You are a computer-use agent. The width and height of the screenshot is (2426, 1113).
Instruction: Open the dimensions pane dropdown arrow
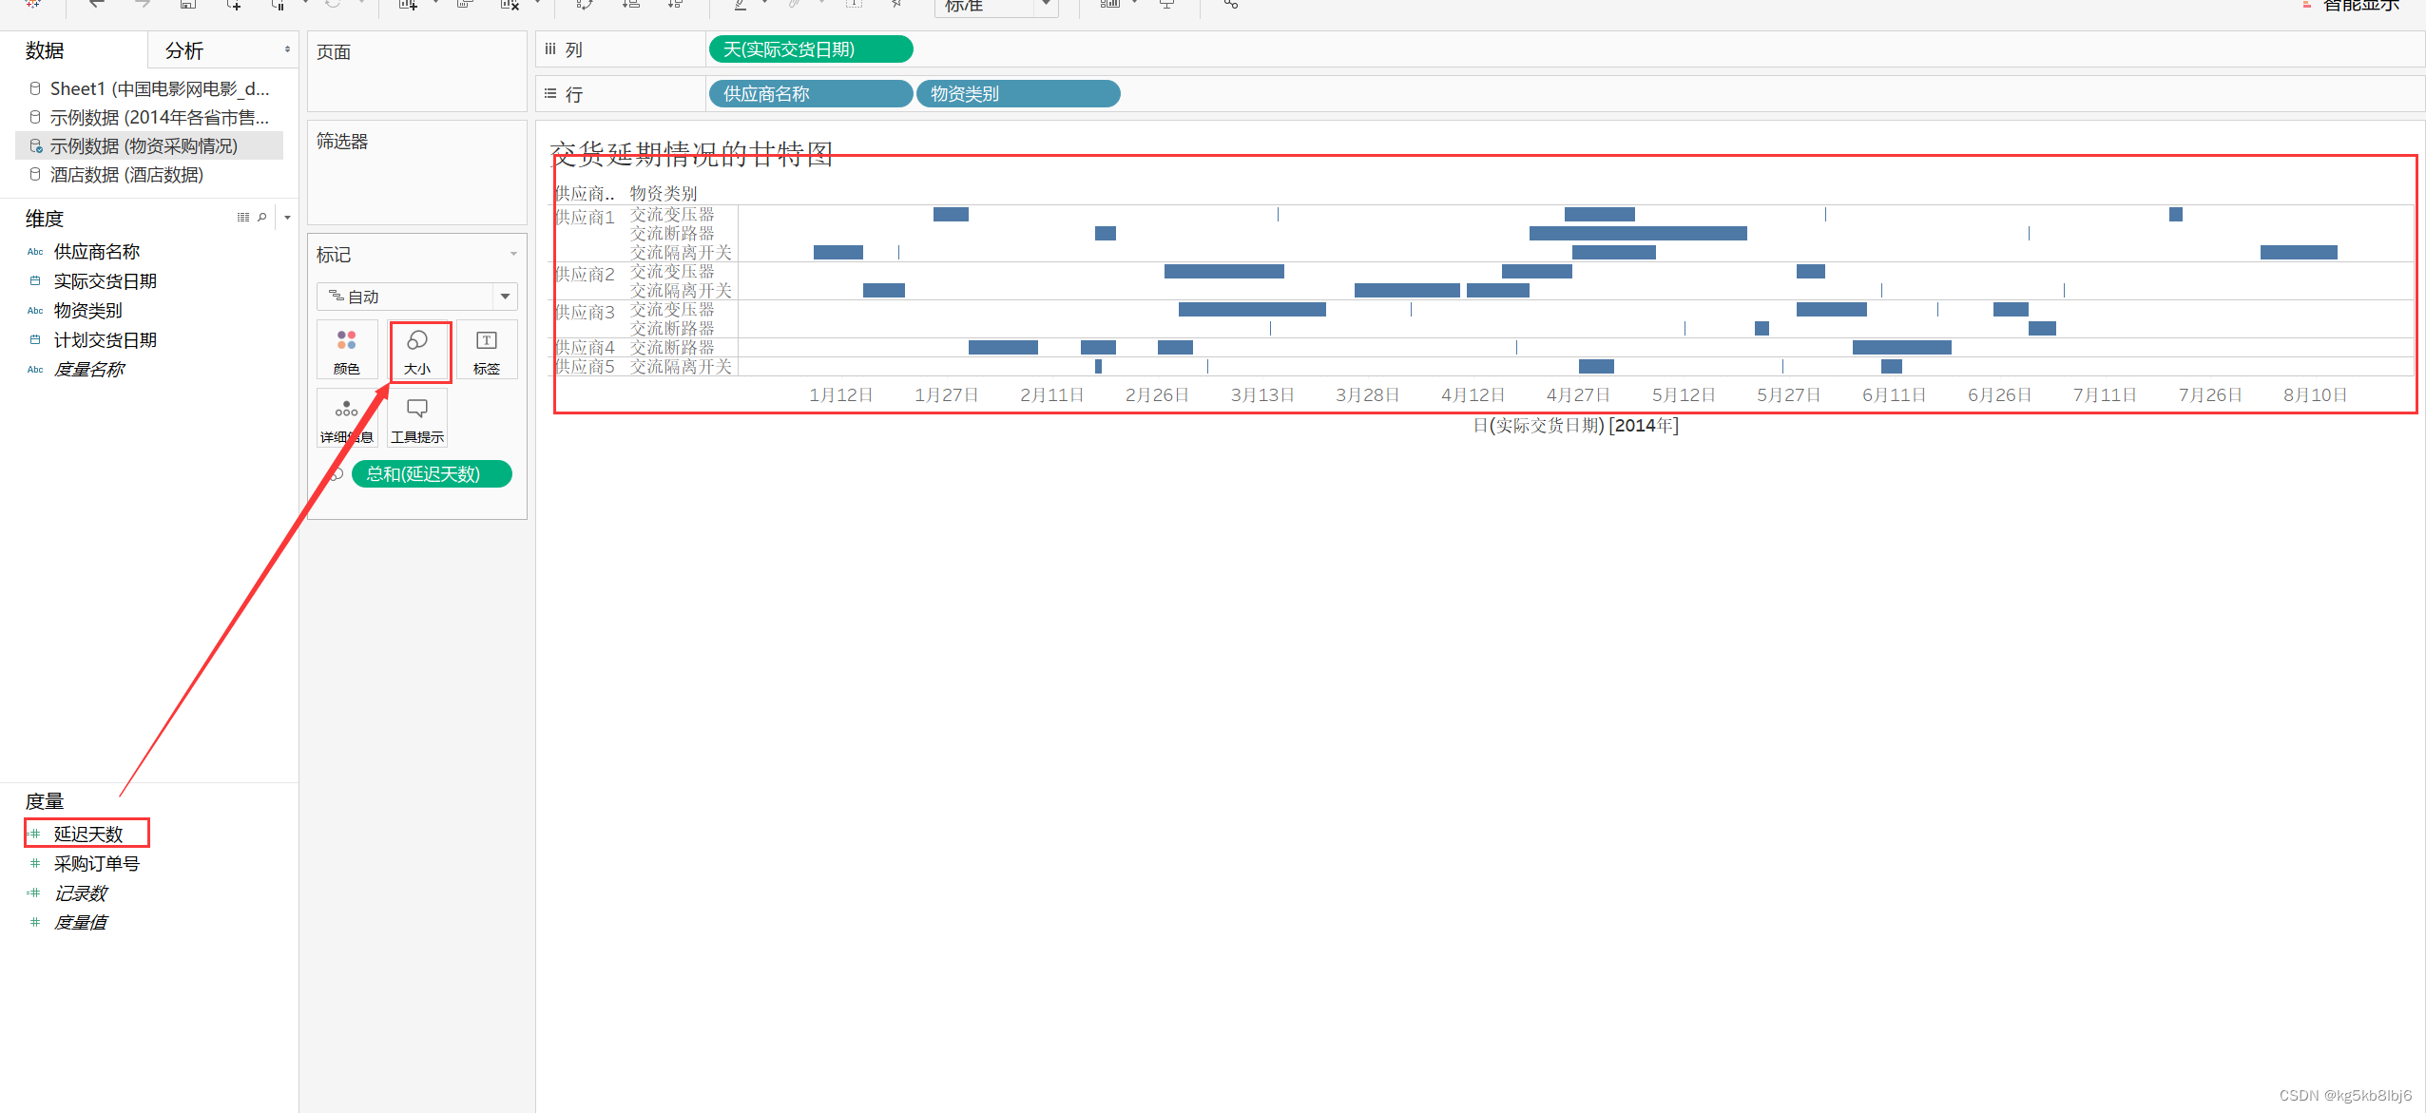coord(287,218)
